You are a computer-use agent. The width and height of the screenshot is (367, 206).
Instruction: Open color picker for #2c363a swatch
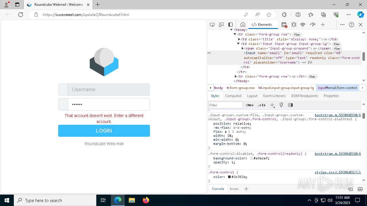click(229, 177)
